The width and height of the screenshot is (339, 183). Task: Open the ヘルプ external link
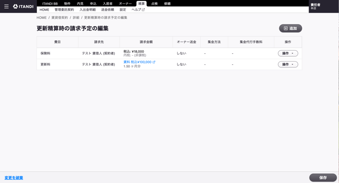pyautogui.click(x=138, y=10)
